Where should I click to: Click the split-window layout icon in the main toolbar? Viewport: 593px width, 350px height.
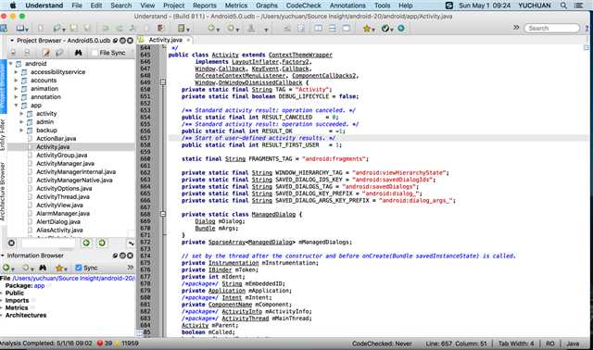point(319,29)
